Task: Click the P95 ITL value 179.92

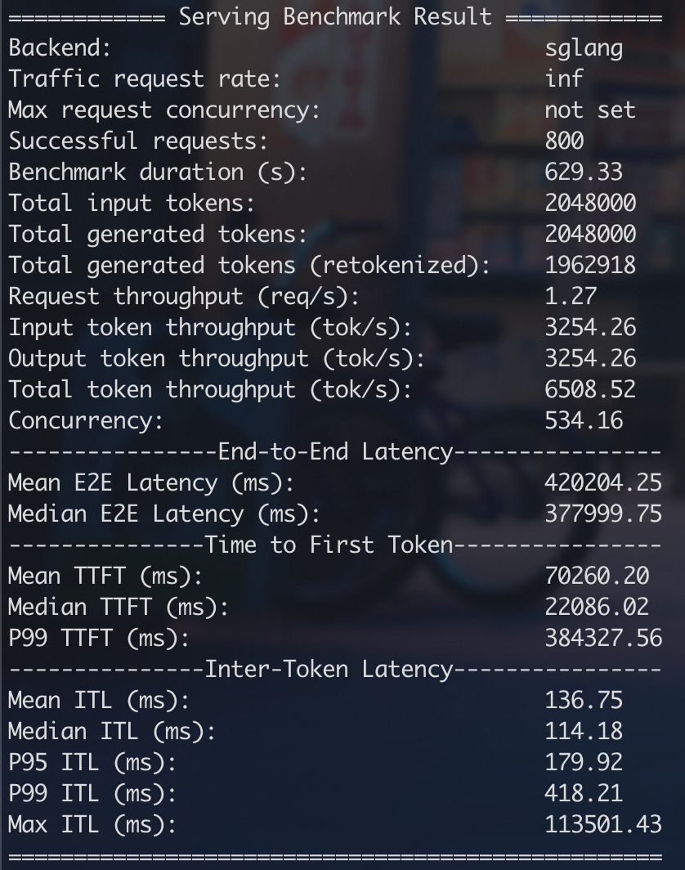Action: point(584,762)
